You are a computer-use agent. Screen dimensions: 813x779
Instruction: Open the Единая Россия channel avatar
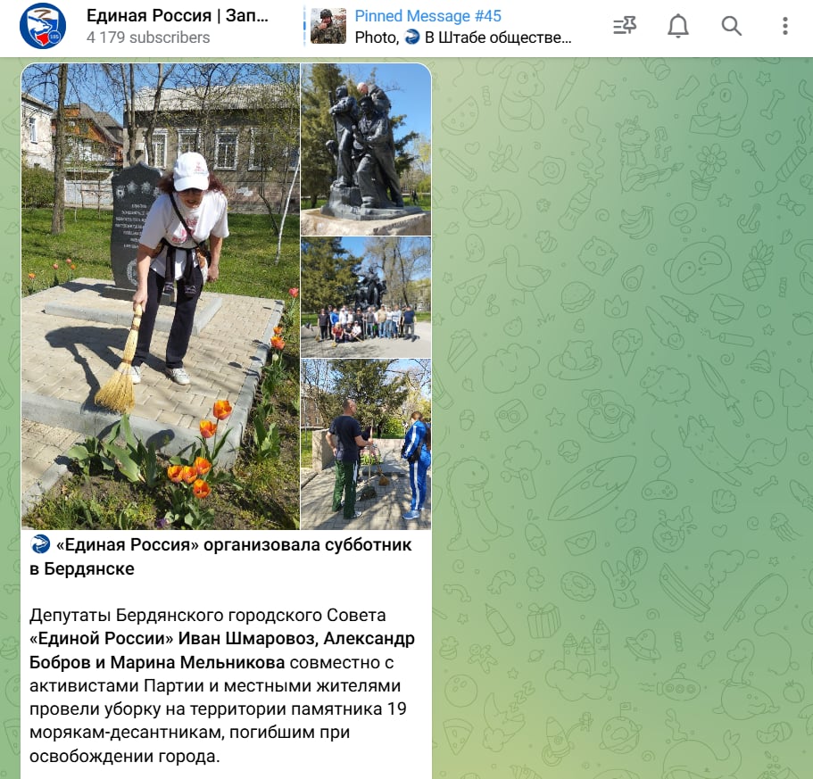43,26
